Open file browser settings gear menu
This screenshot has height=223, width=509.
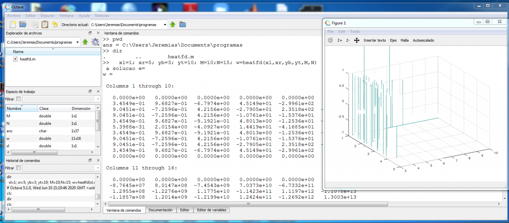point(95,42)
